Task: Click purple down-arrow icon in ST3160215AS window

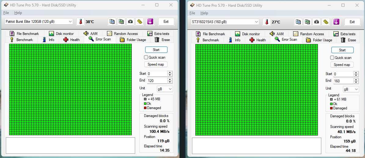Action: pos(336,22)
